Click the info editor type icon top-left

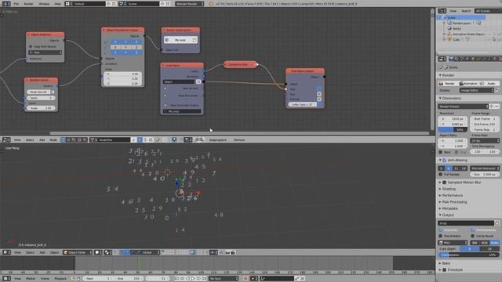pos(6,4)
